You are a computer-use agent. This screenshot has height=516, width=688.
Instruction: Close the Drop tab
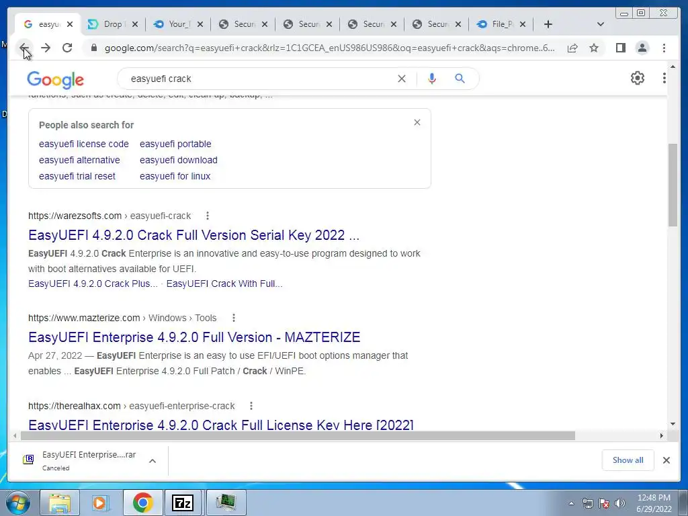pyautogui.click(x=134, y=24)
